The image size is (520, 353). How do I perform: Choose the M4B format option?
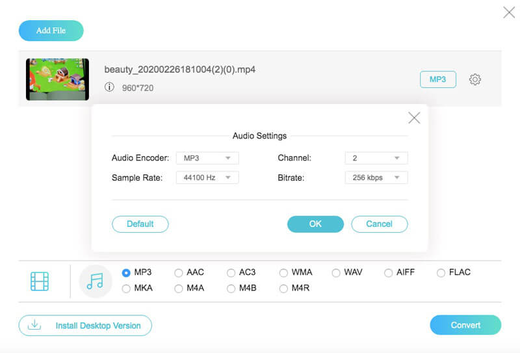(231, 289)
